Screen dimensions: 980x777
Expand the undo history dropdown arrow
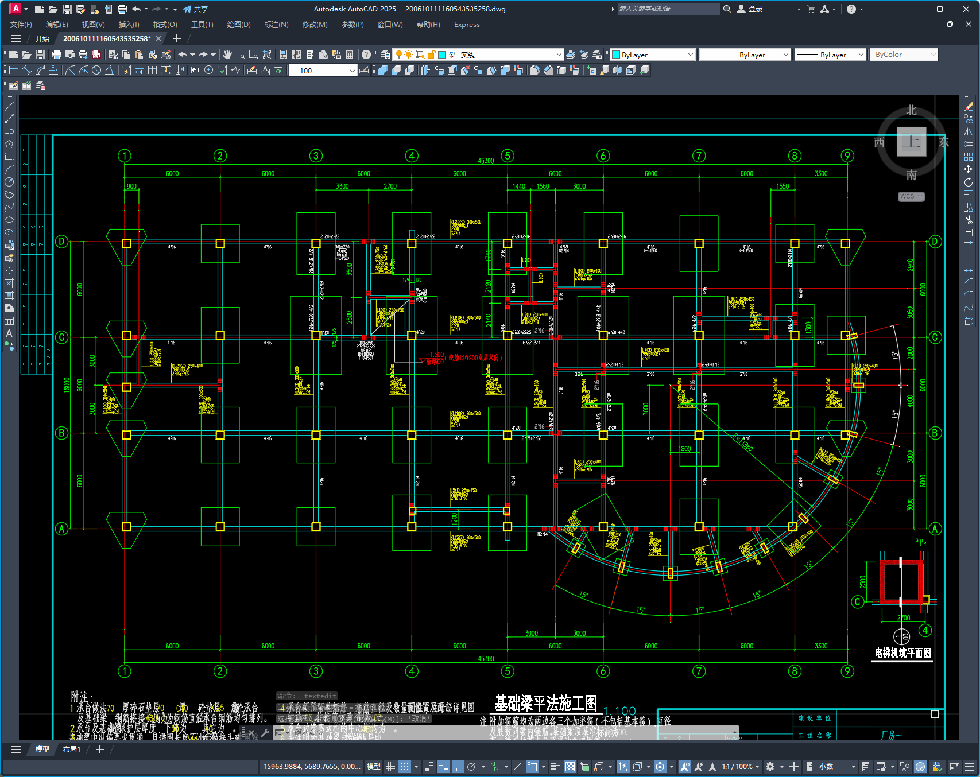click(x=192, y=55)
